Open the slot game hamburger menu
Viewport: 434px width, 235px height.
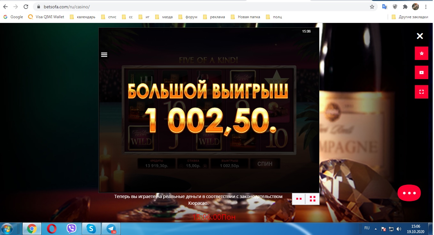pos(104,55)
